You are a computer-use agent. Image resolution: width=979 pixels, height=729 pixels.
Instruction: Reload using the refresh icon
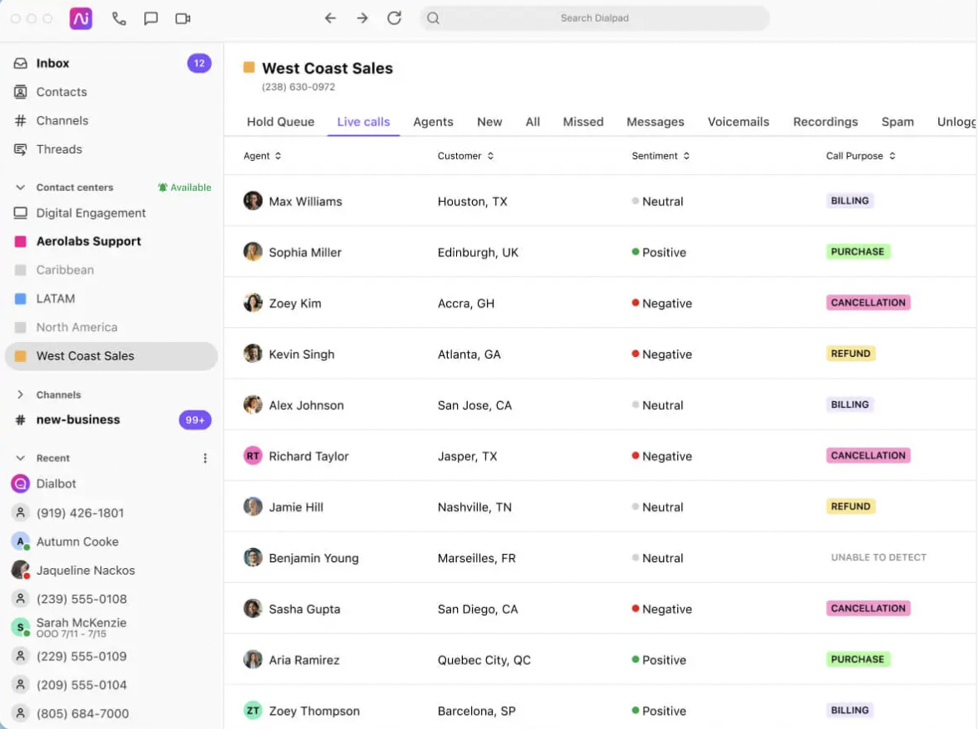pos(394,18)
